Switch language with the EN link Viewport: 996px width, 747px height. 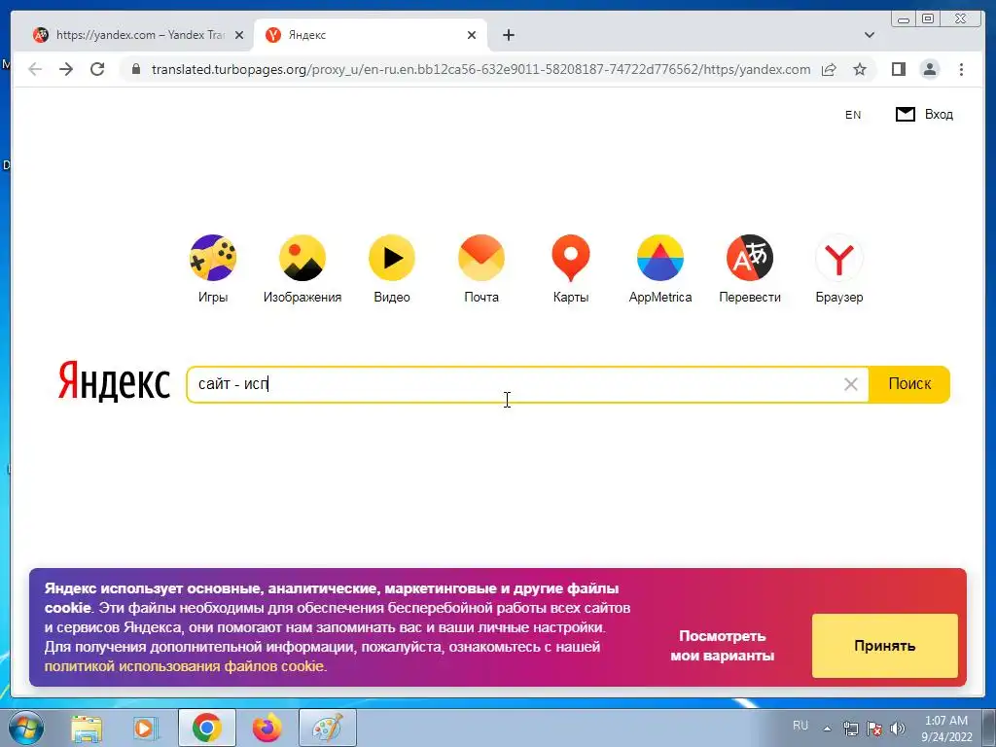pyautogui.click(x=853, y=115)
